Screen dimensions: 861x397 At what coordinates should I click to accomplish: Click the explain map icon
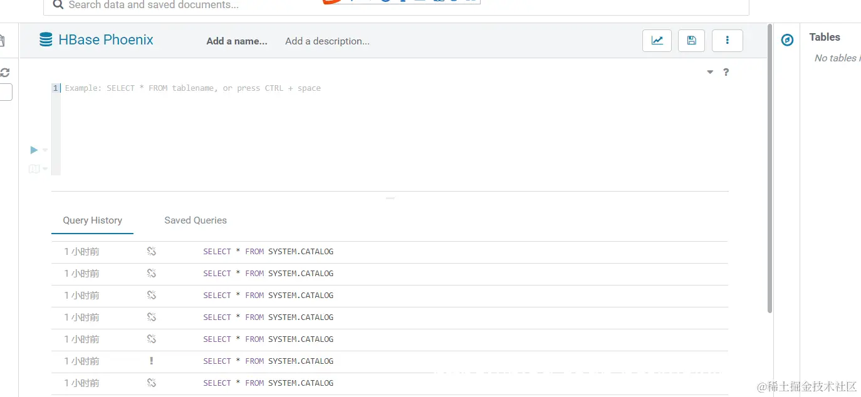point(34,169)
